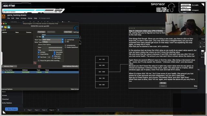Viewport: 207px width, 116px height.
Task: Click the Stop address field
Action: click(x=52, y=50)
